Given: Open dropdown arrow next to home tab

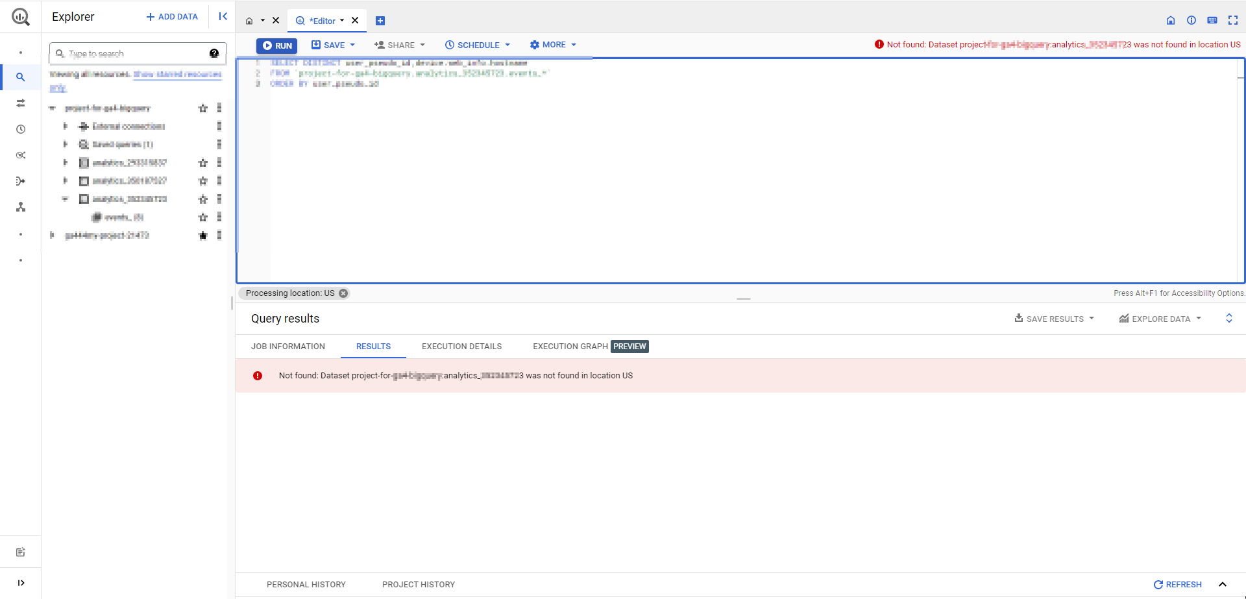Looking at the screenshot, I should point(263,21).
